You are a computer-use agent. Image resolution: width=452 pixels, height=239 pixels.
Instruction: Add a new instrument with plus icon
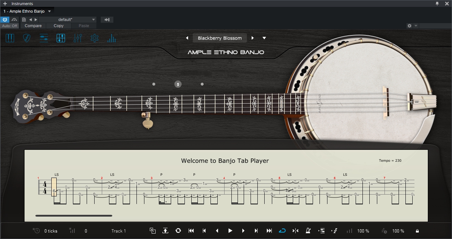[5, 4]
